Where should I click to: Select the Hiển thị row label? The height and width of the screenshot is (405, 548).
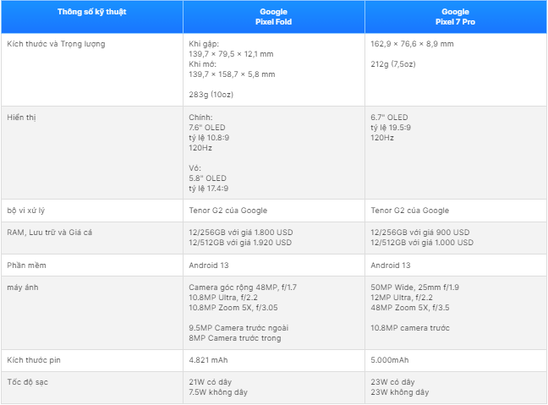pyautogui.click(x=21, y=118)
